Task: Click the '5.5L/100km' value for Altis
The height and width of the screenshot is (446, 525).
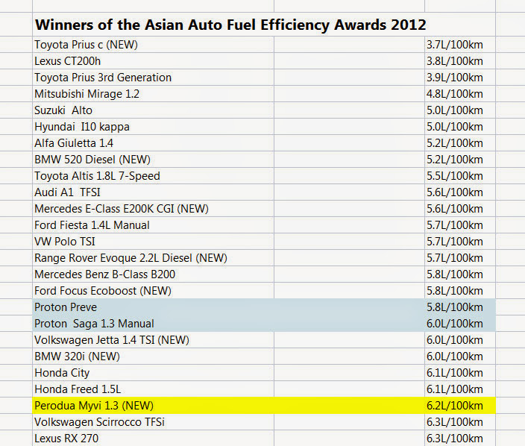Action: coord(460,176)
